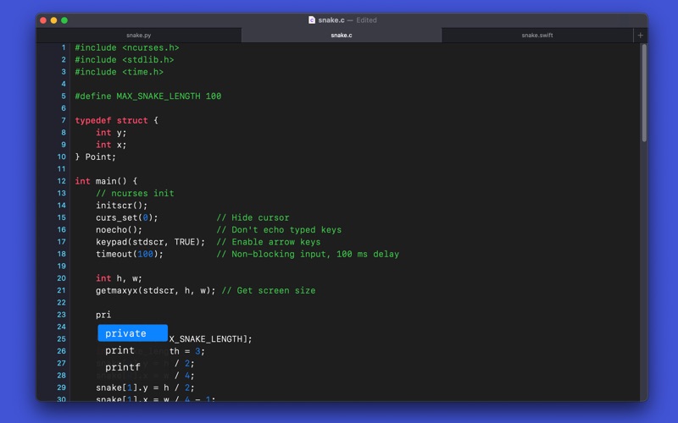
Task: Enter full screen with the green button
Action: pos(64,20)
